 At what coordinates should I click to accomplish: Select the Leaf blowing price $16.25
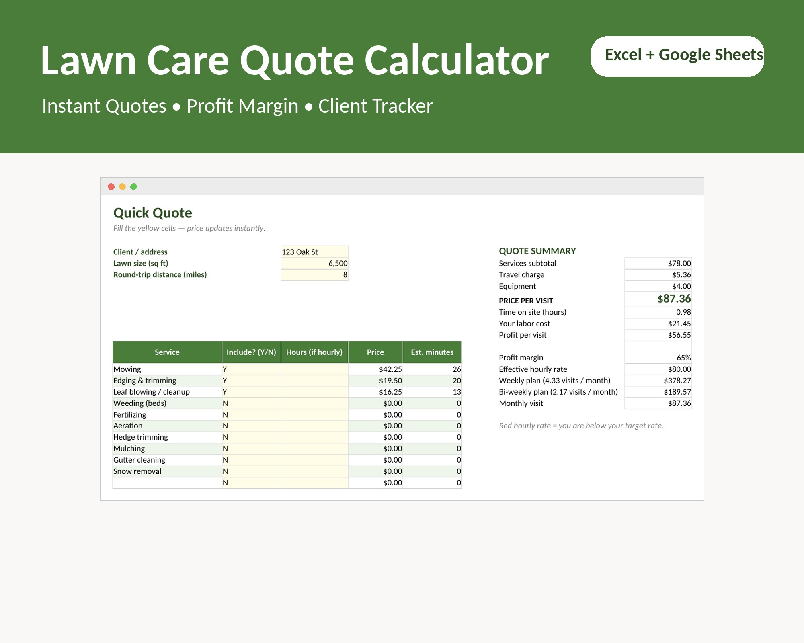coord(375,392)
